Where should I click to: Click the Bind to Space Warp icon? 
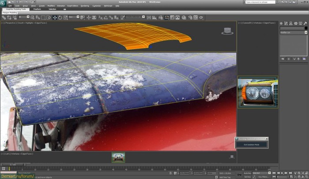(x=15, y=18)
